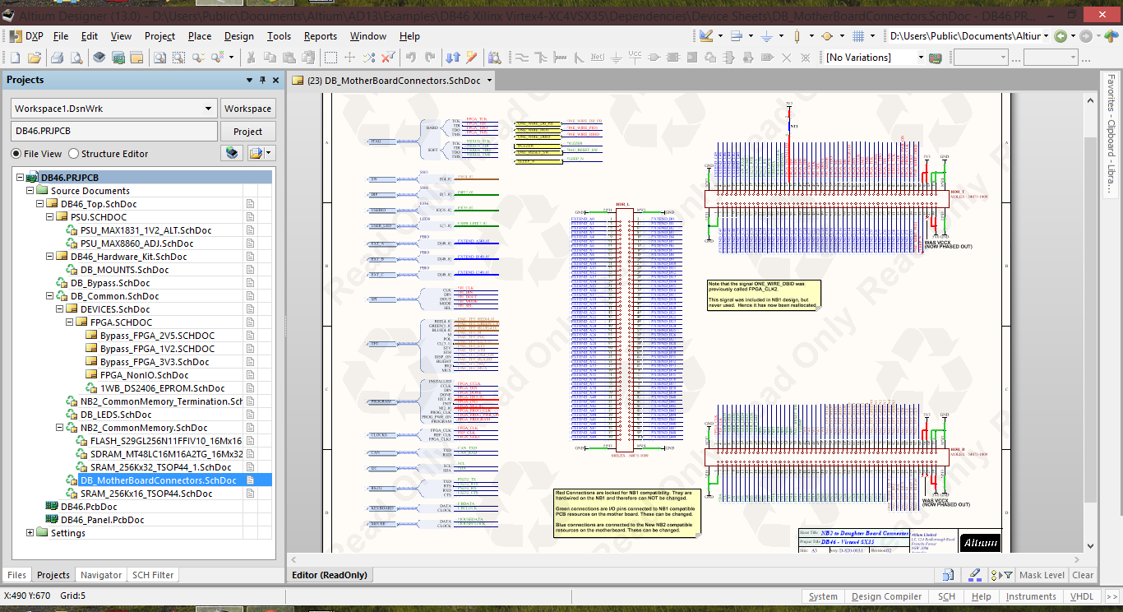Screen dimensions: 1123x612
Task: Click the Editor (ReadOnly) tab
Action: (330, 575)
